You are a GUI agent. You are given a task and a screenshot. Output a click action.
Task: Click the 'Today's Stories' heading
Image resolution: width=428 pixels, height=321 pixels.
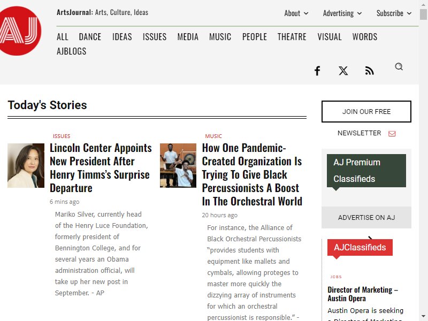(47, 105)
